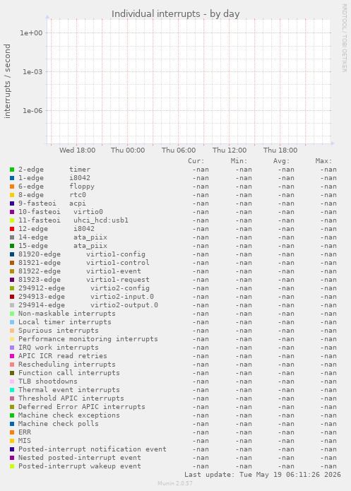Select the red swatch for 12-edge i8042
Viewport: 351px width, 491px height.
(x=12, y=229)
